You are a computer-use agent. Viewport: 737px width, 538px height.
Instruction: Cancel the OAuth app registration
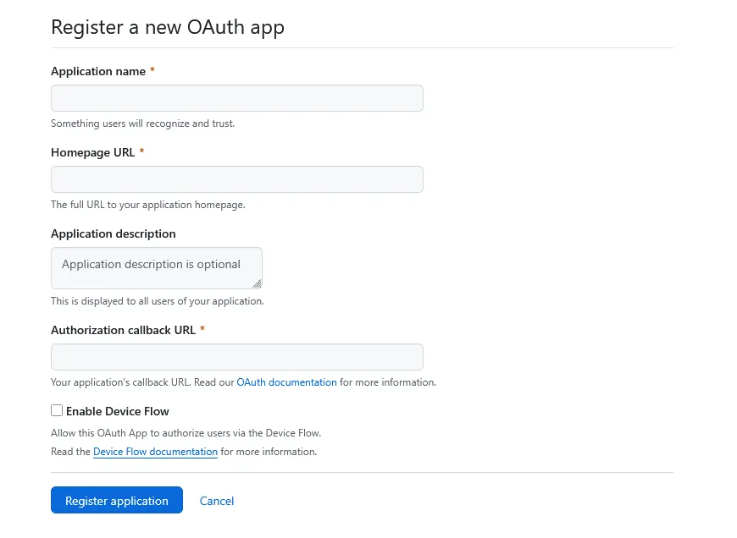point(217,501)
